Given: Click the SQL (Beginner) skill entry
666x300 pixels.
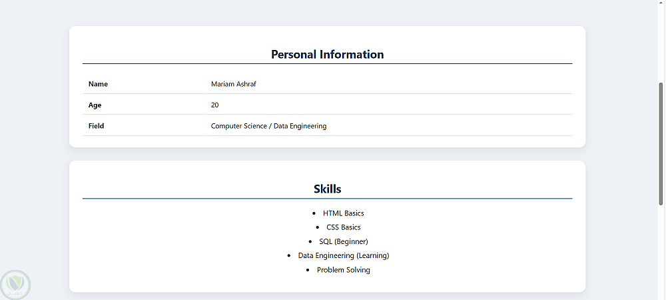Looking at the screenshot, I should click(x=343, y=241).
